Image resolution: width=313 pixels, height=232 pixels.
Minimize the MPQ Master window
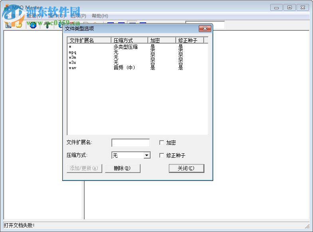pyautogui.click(x=276, y=8)
